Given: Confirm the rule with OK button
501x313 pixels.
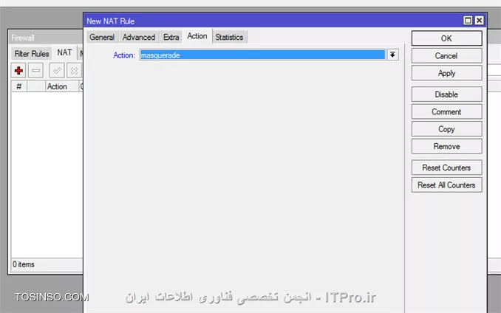Looking at the screenshot, I should [446, 38].
